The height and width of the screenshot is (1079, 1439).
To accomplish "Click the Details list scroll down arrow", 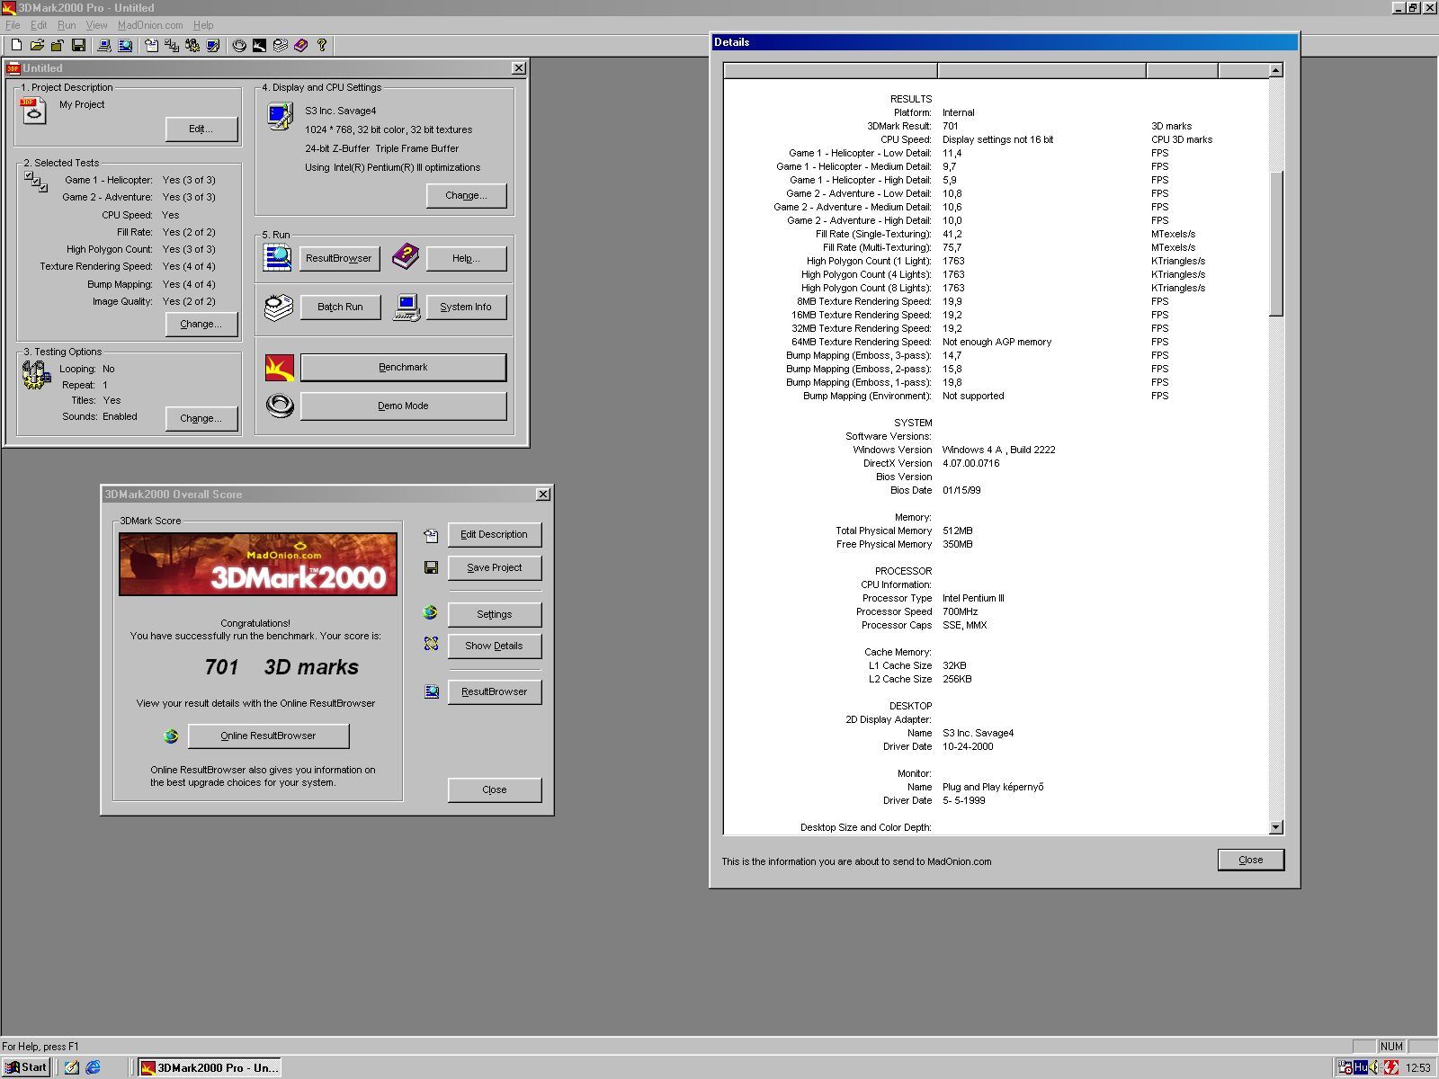I will coord(1276,827).
